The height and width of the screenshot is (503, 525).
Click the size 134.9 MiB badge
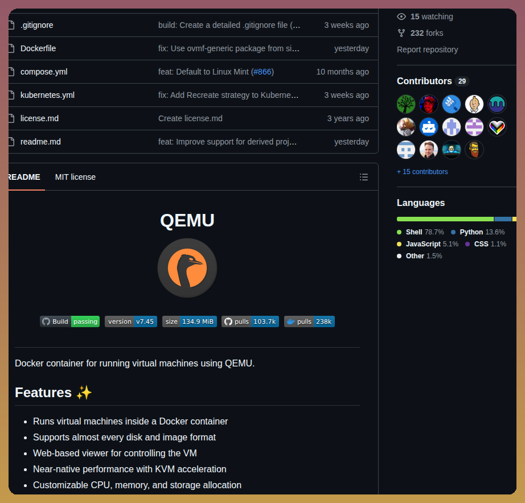190,321
